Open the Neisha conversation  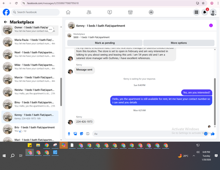[x=30, y=92]
